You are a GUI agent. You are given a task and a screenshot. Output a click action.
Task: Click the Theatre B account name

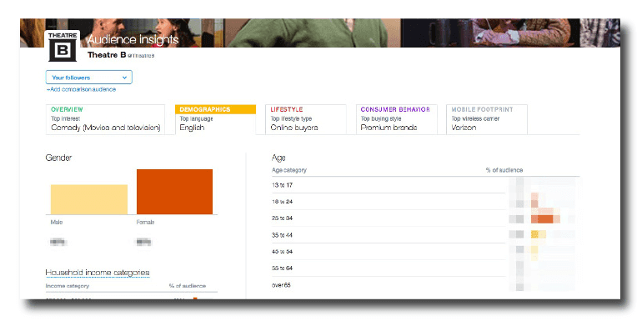[x=107, y=55]
